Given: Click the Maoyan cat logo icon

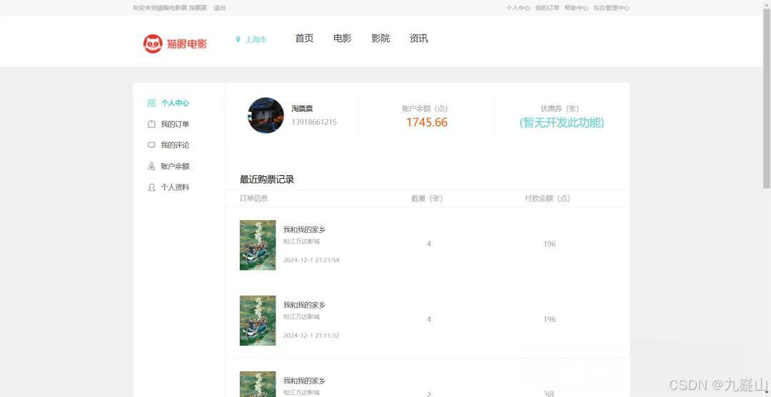Looking at the screenshot, I should click(x=153, y=43).
